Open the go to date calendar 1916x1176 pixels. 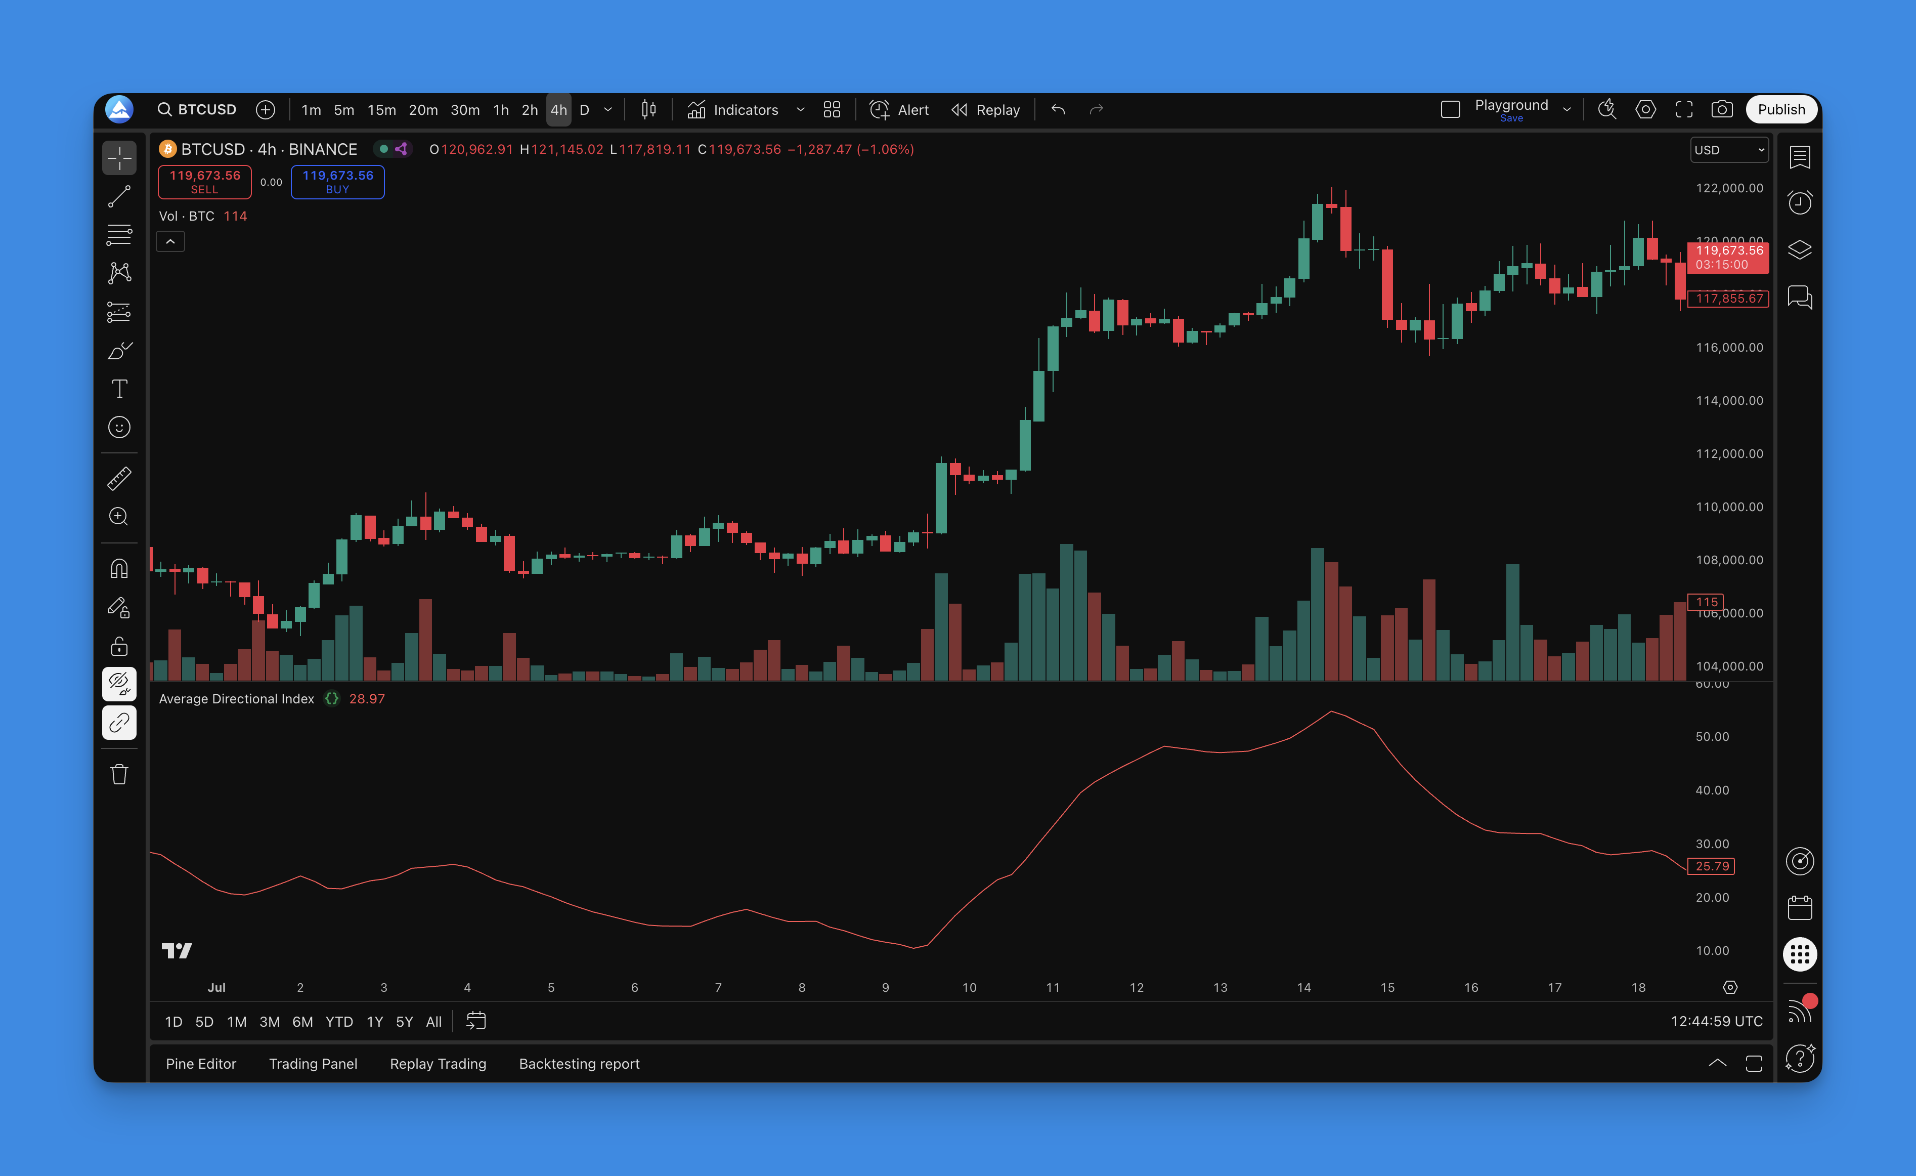476,1021
